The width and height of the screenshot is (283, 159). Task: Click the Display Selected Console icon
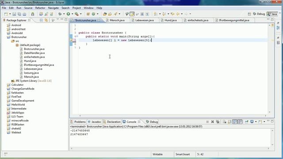[252, 122]
